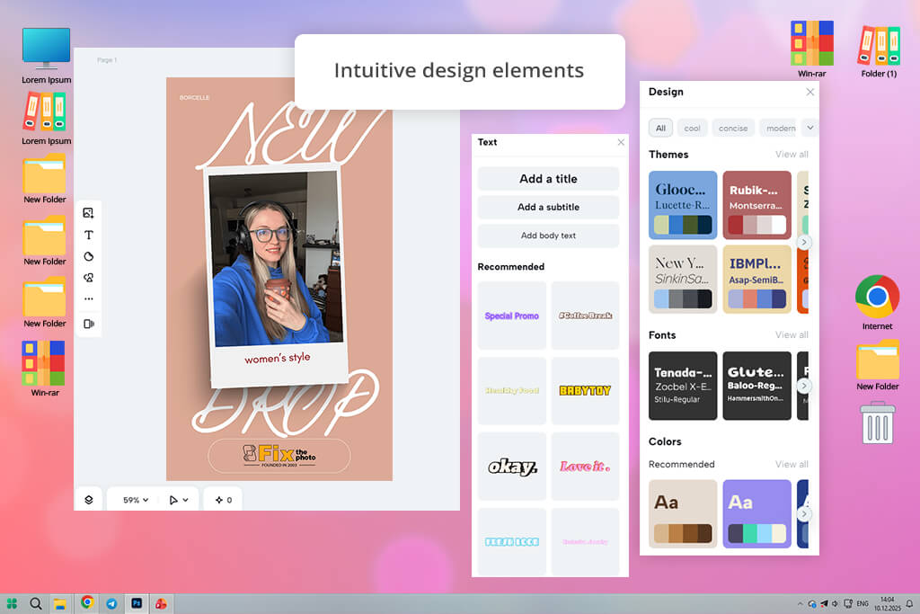Screen dimensions: 920x614
Task: Select the All filter tab in Design
Action: click(660, 128)
